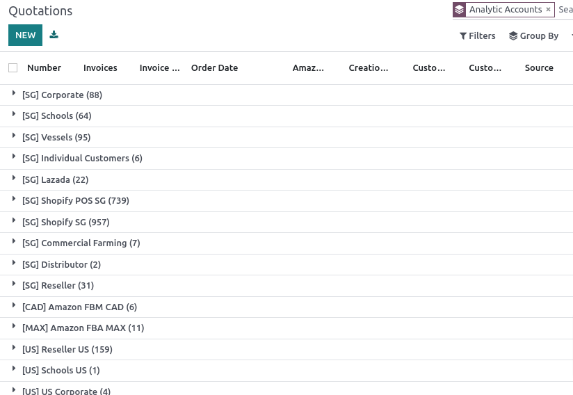This screenshot has width=573, height=395.
Task: Click the download/export icon next to NEW
Action: point(54,35)
